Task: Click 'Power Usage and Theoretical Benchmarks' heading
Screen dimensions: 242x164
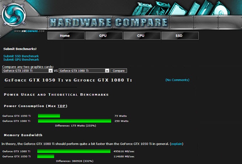Action: click(x=56, y=95)
